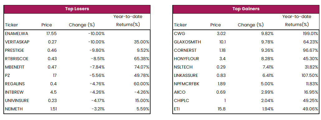Viewport: 321px width, 120px height.
Task: Click REGALINS year-to-date return 60.00%
Action: pos(142,84)
